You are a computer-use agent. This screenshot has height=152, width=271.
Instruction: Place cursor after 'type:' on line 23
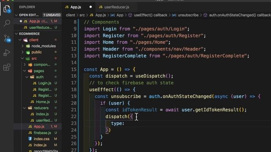click(124, 123)
